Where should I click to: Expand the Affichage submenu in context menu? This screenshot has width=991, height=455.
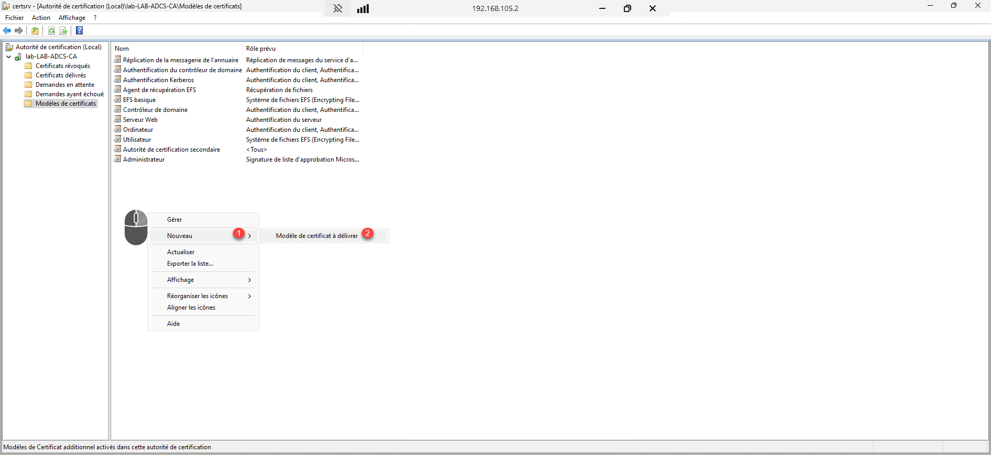pyautogui.click(x=249, y=280)
